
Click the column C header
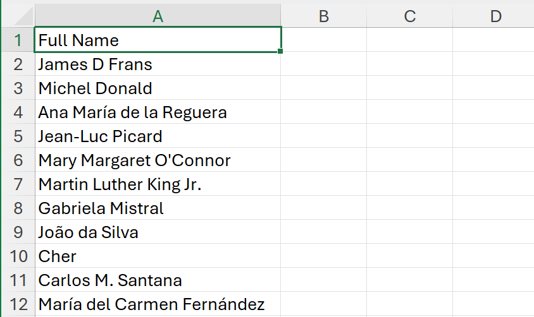409,16
